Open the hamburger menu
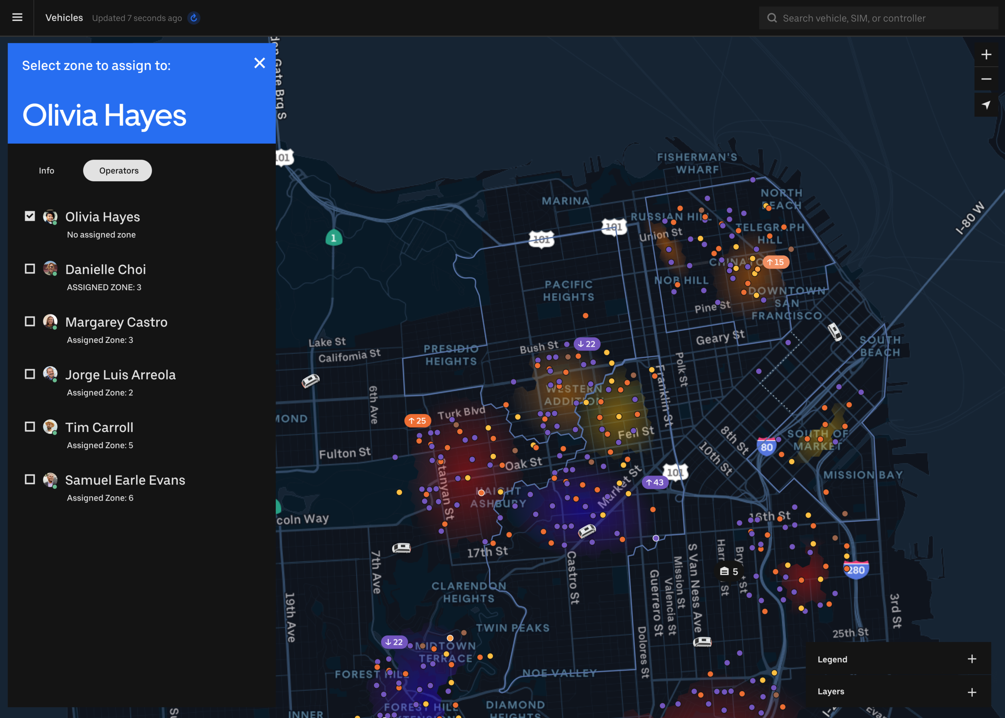 (x=17, y=17)
